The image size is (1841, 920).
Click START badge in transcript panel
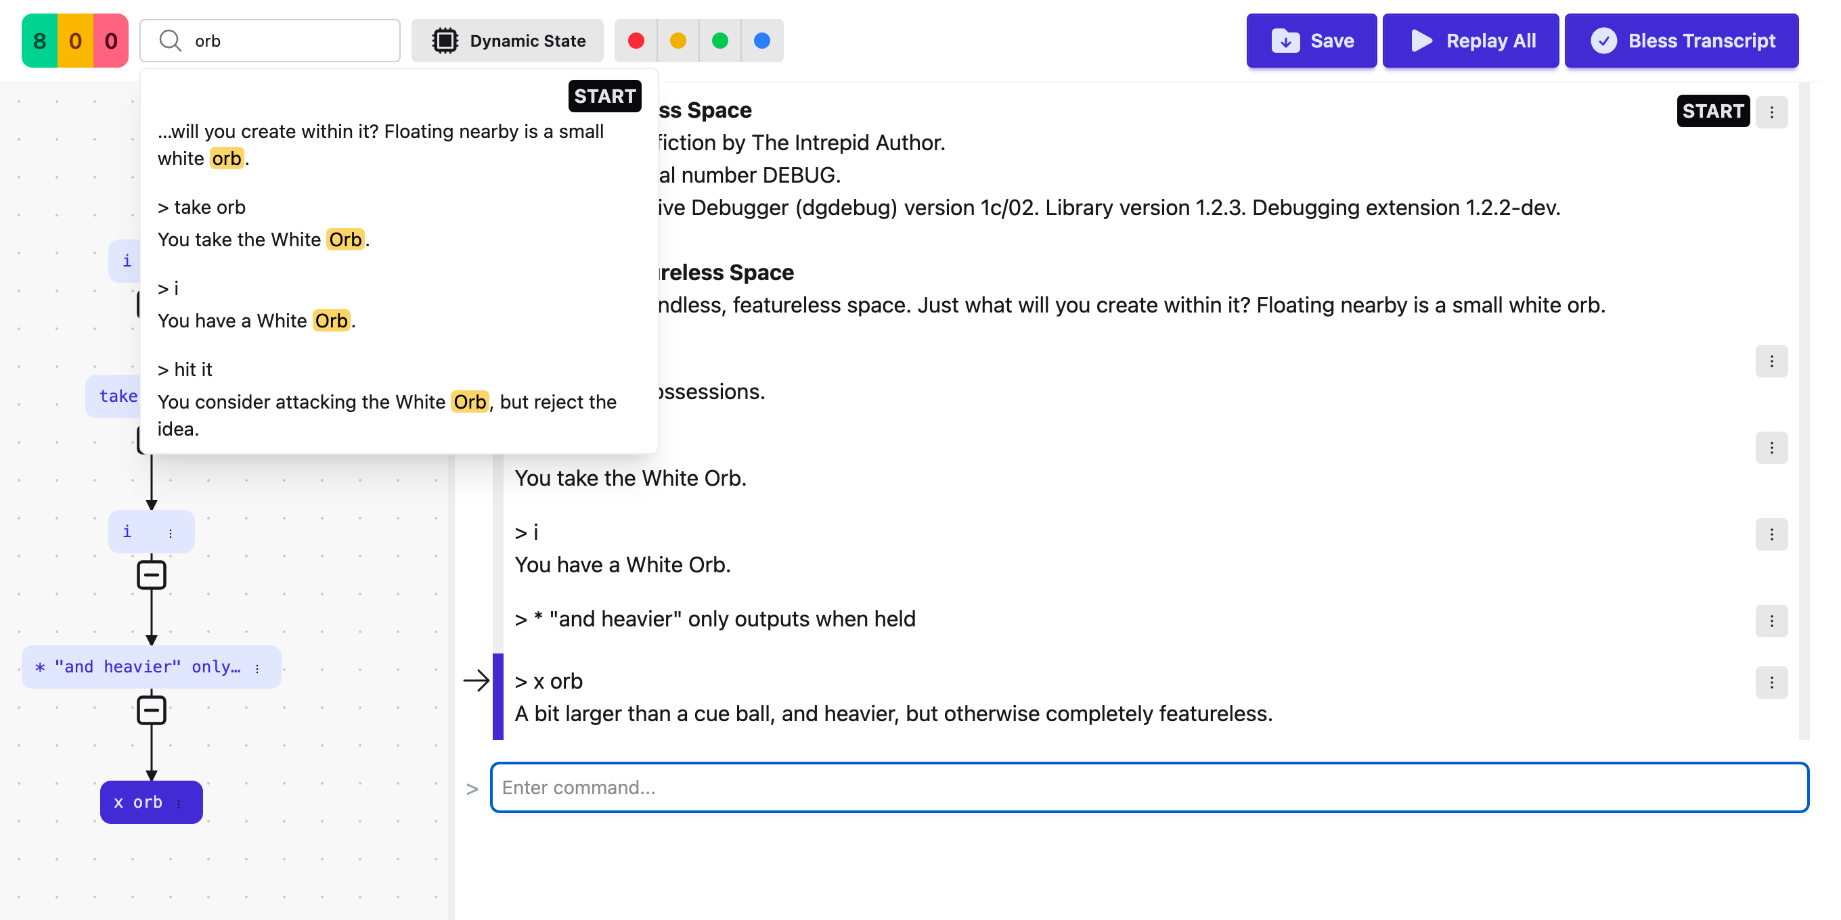point(1712,111)
